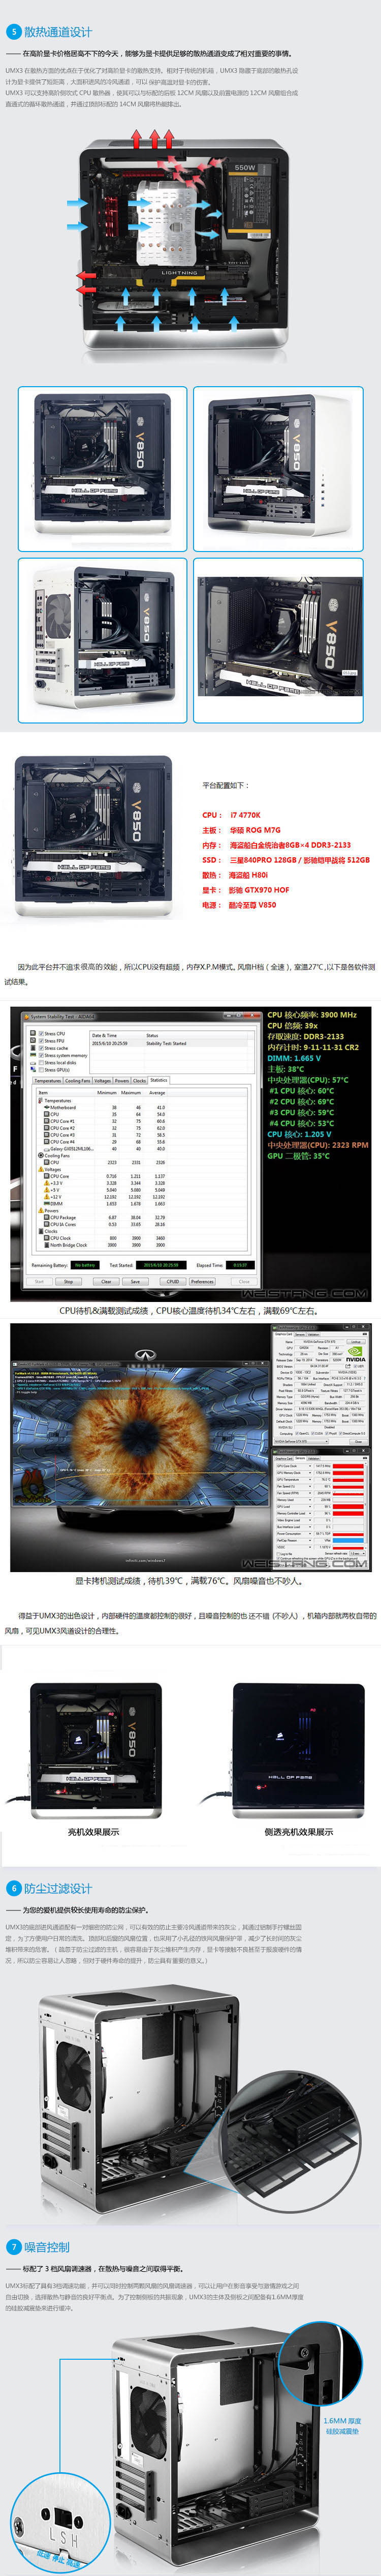Click the 华硕 ROG M7G motherboard spec line

pos(241,830)
